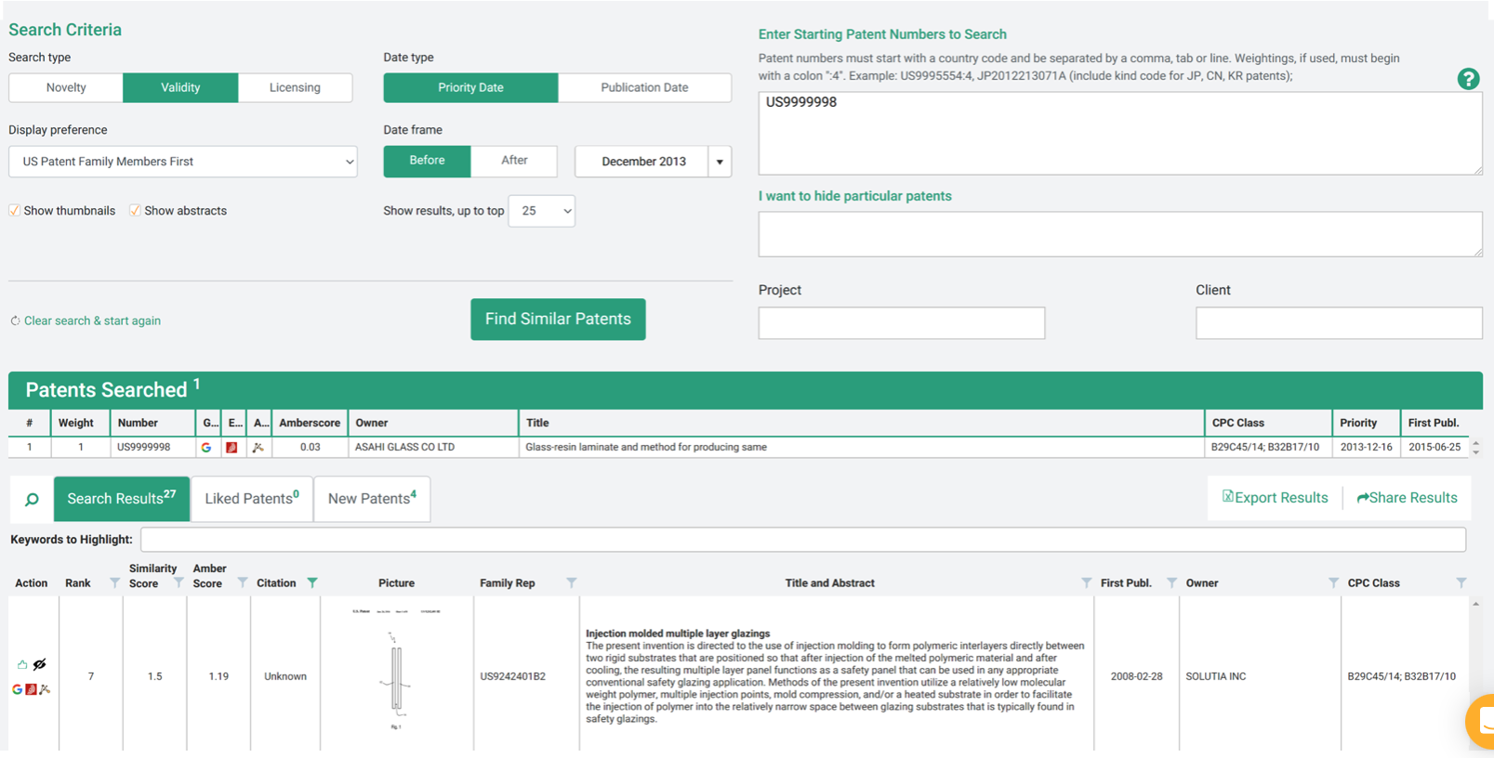1494x758 pixels.
Task: Switch to Search Results tab
Action: click(x=122, y=499)
